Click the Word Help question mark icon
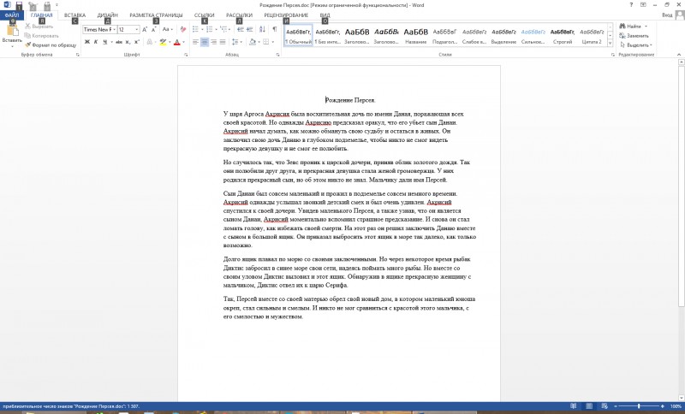 [631, 5]
